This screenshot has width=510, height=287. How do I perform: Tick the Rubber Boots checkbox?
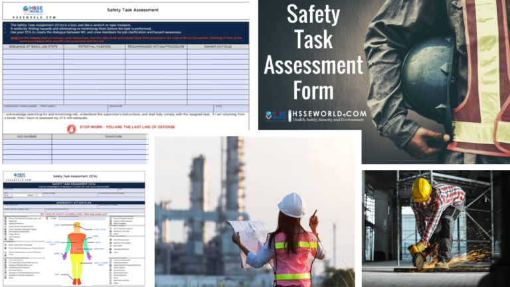click(x=5, y=235)
